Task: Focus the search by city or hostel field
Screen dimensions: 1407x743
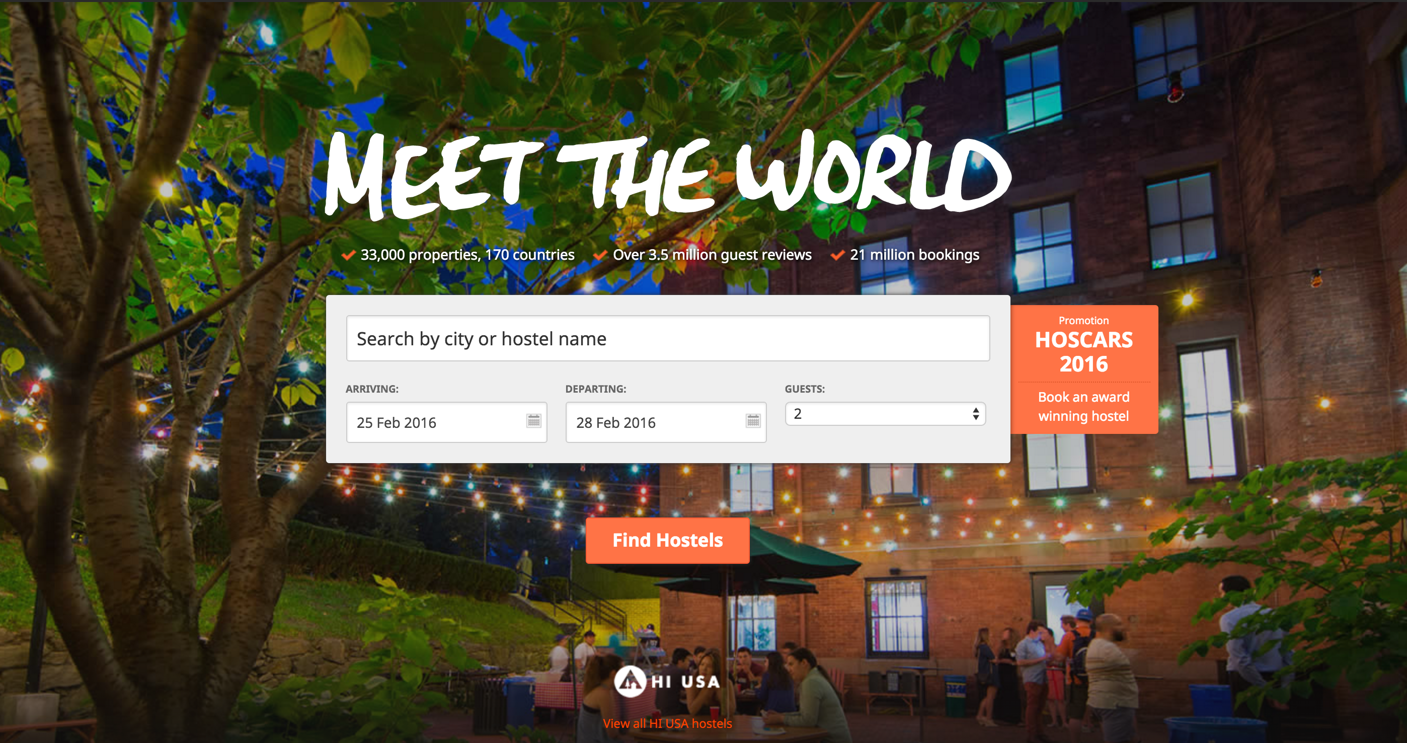Action: point(667,339)
